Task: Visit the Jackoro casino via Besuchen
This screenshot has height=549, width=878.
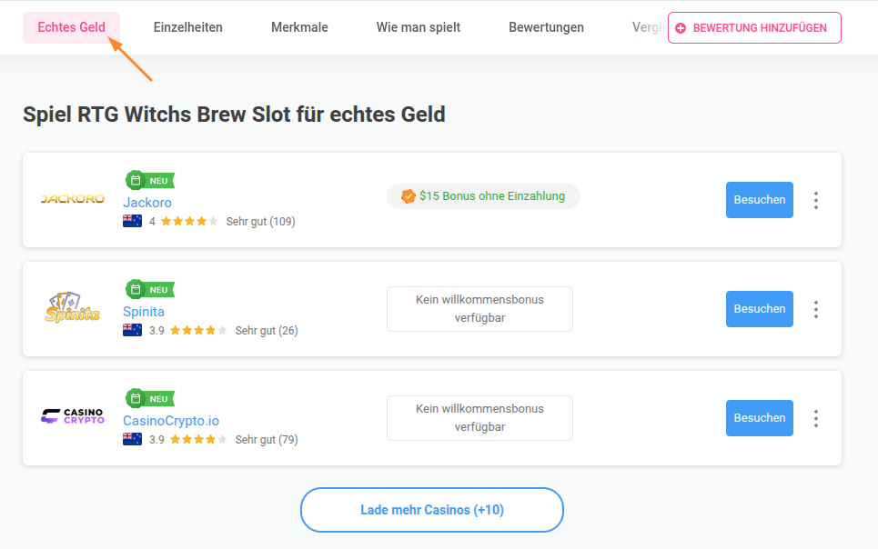Action: click(x=760, y=200)
